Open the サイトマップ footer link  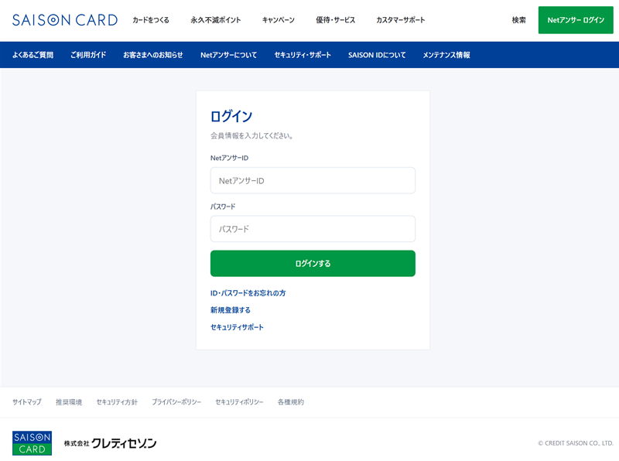coord(27,401)
